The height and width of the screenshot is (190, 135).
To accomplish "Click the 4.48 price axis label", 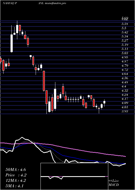I will 125,82.
